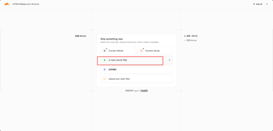Click the blue template compass icon
Screen dimensions: 273x131
click(105, 69)
